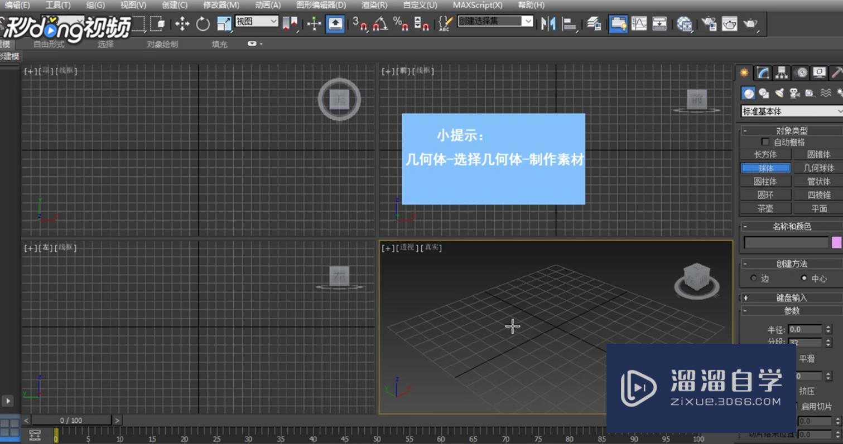Open the Layer Manager icon
The image size is (843, 444).
click(x=594, y=23)
